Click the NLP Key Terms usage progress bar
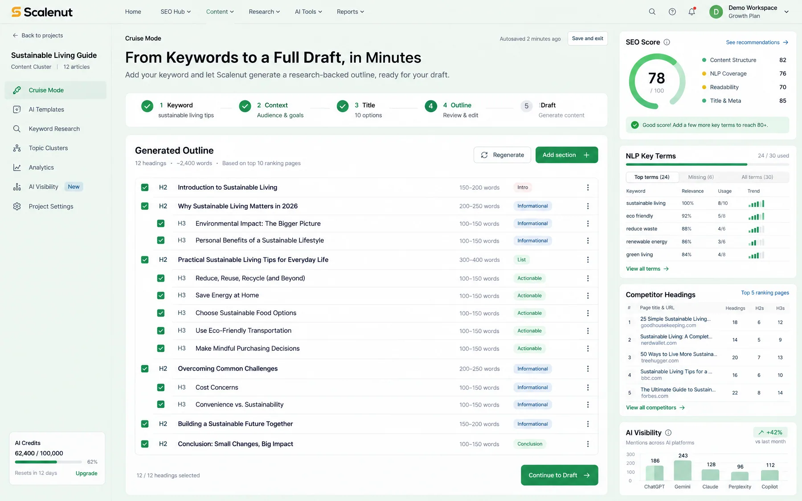Screen dimensions: 802x501 707,165
